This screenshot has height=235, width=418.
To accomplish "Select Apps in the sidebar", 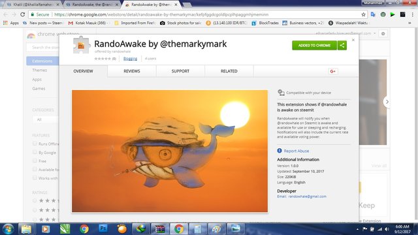I will pos(37,80).
